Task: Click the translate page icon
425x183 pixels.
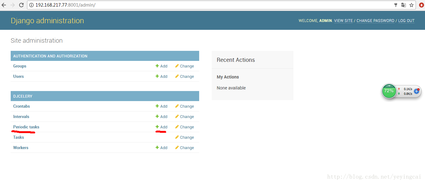Action: [404, 5]
